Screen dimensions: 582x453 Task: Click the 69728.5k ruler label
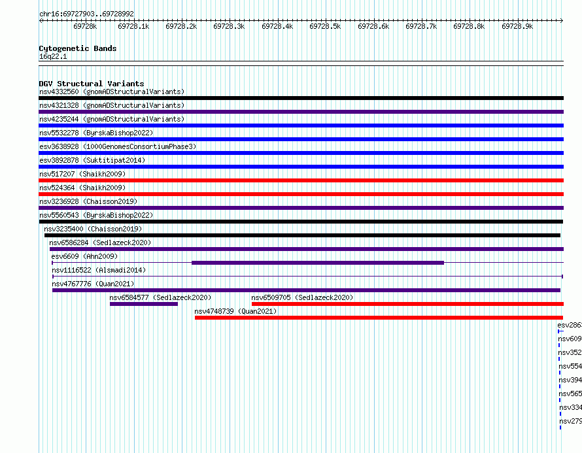click(325, 26)
